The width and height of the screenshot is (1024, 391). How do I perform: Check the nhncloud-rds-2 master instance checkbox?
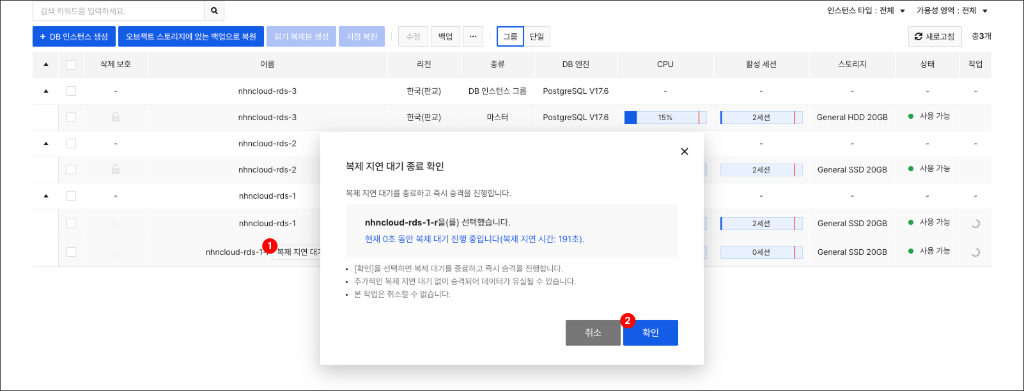[x=71, y=170]
